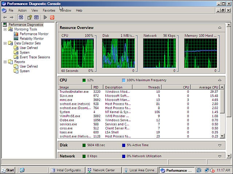
Task: Click the Network activity graph
Action: coord(159,53)
